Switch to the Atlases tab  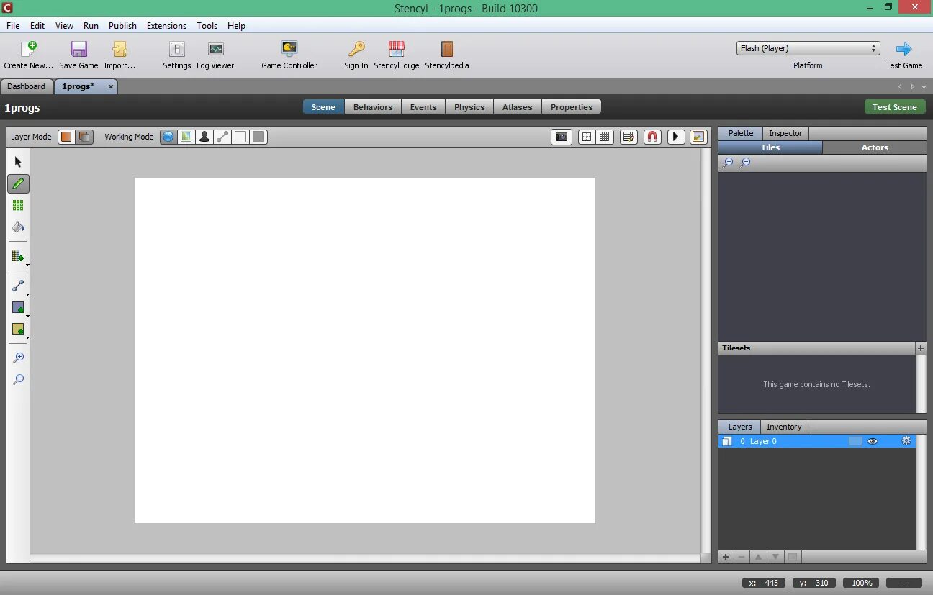(518, 107)
